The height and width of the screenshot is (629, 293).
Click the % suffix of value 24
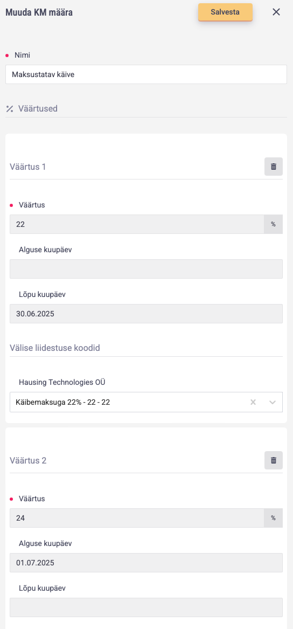(274, 518)
